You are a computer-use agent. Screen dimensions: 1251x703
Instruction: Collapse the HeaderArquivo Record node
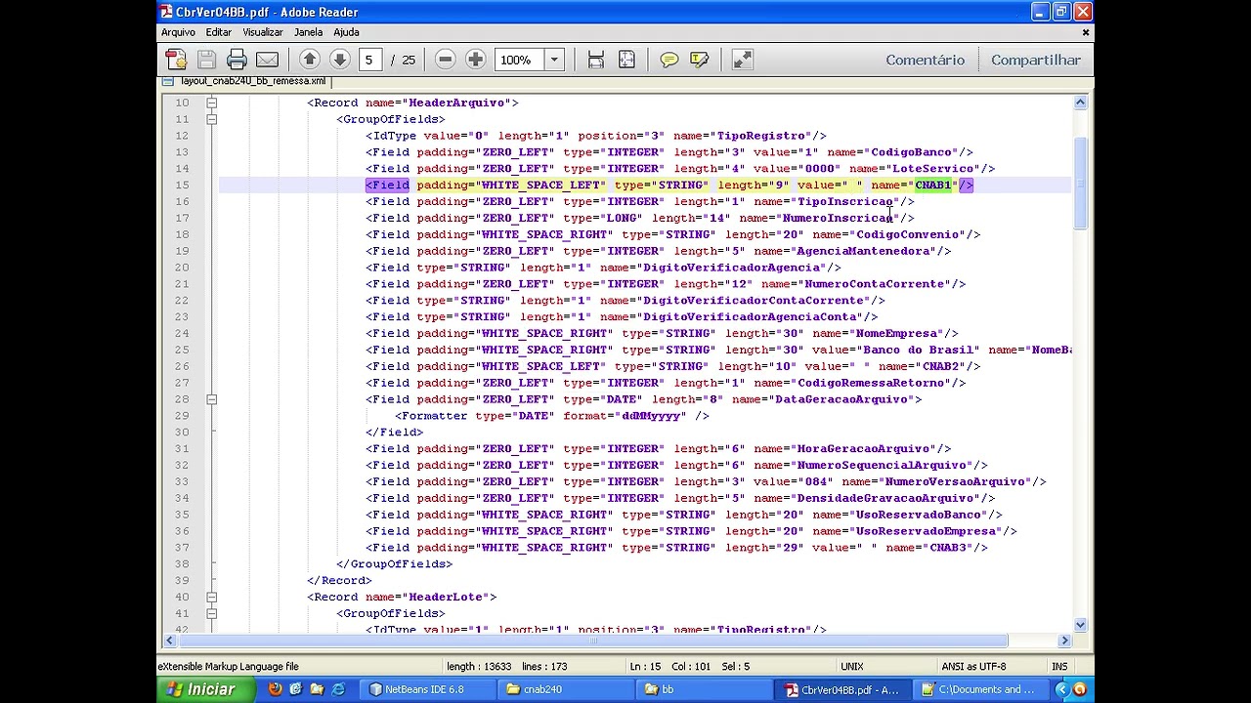(x=211, y=103)
